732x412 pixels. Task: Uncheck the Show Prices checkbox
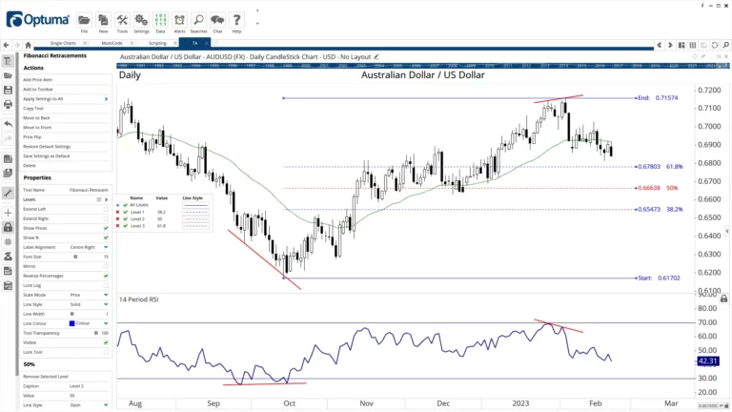click(106, 228)
